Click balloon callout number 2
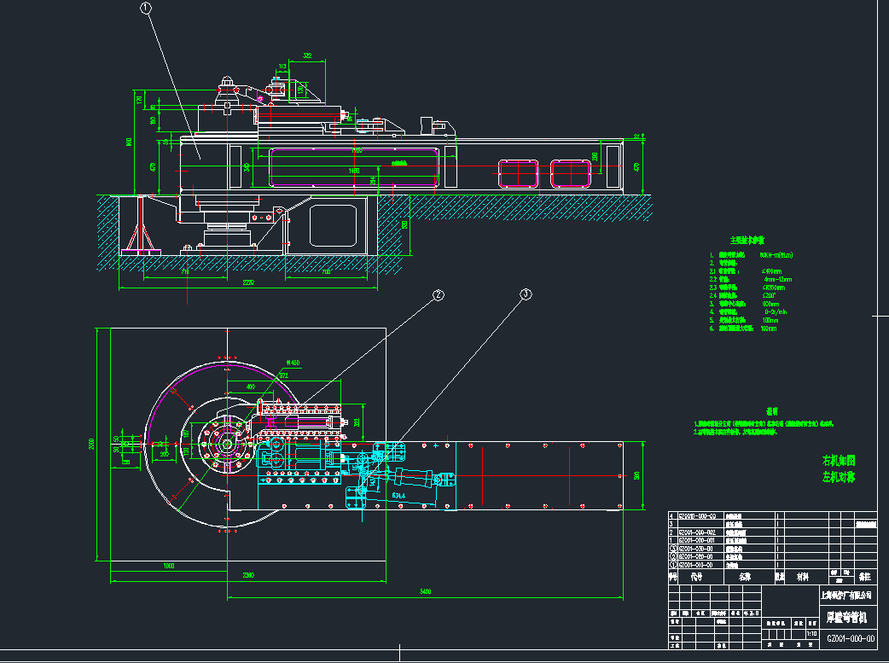Image resolution: width=889 pixels, height=663 pixels. pyautogui.click(x=438, y=295)
